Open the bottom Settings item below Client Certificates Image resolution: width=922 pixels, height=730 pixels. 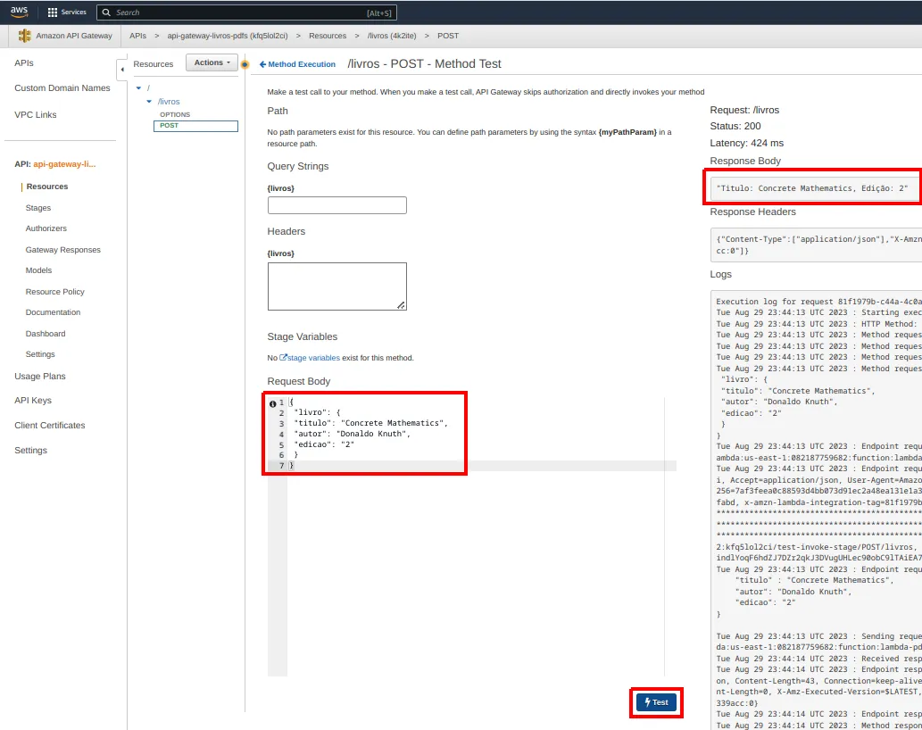point(30,450)
